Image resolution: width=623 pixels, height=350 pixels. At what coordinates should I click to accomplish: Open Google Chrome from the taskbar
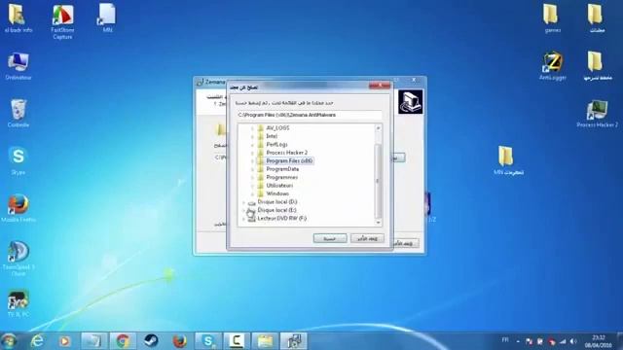[x=123, y=341]
